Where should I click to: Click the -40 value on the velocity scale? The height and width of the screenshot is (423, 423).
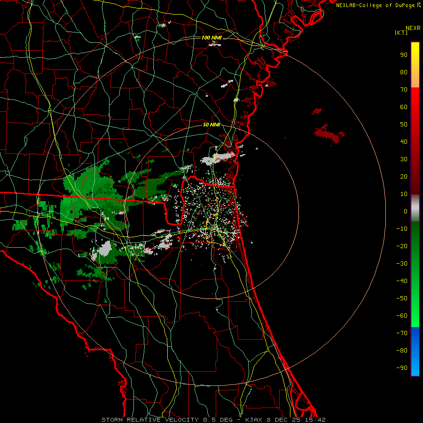coord(402,281)
